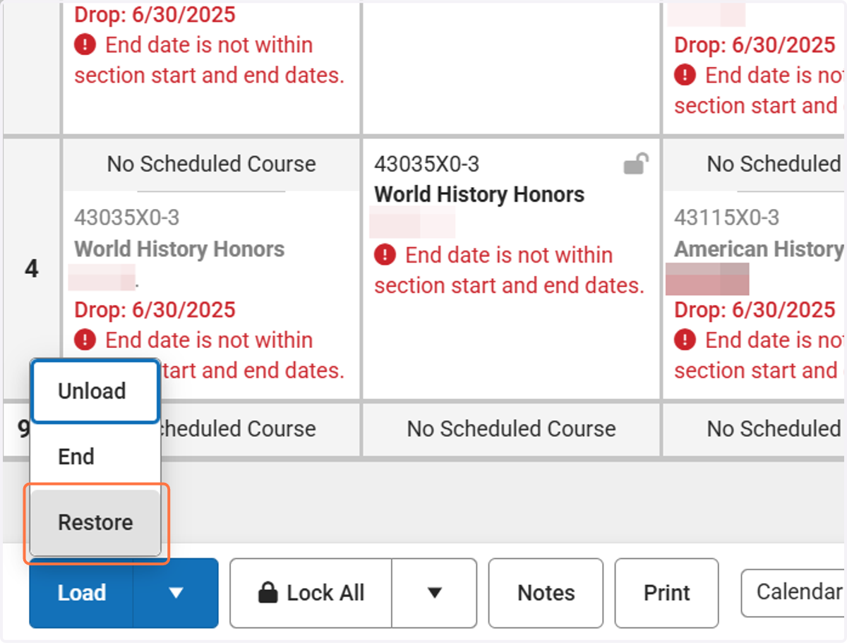Image resolution: width=847 pixels, height=643 pixels.
Task: Toggle the unlock icon on World History Honors
Action: tap(636, 164)
